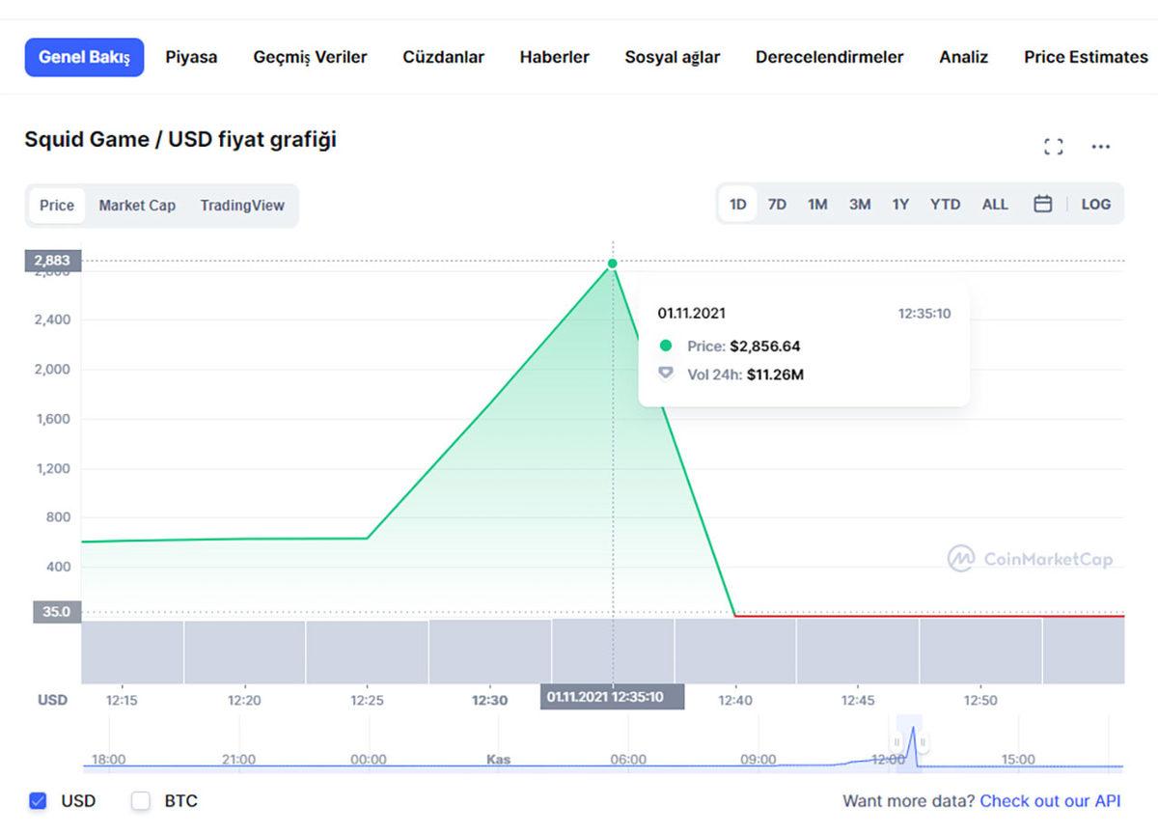Select the LOG scale option

1096,205
